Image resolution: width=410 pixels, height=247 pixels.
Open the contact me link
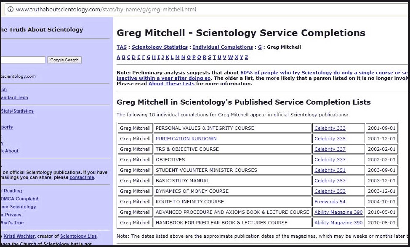point(82,177)
